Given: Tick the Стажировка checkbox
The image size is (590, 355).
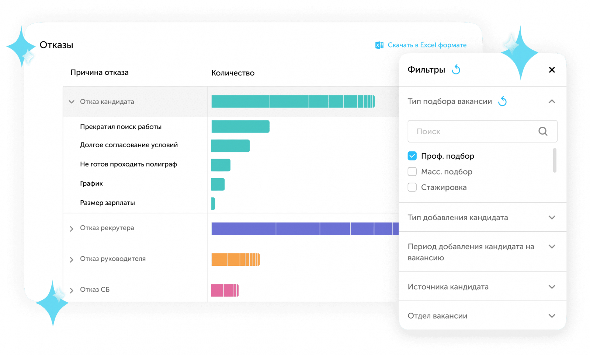Looking at the screenshot, I should coord(412,187).
